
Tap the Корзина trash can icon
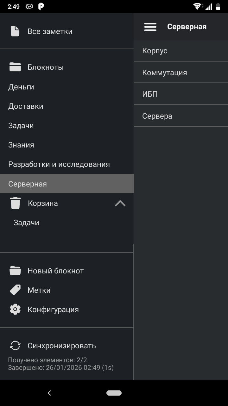(x=15, y=203)
